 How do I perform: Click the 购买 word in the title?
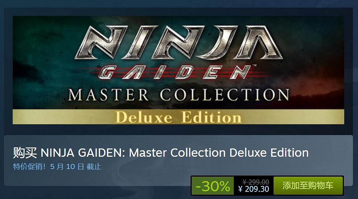[x=25, y=153]
